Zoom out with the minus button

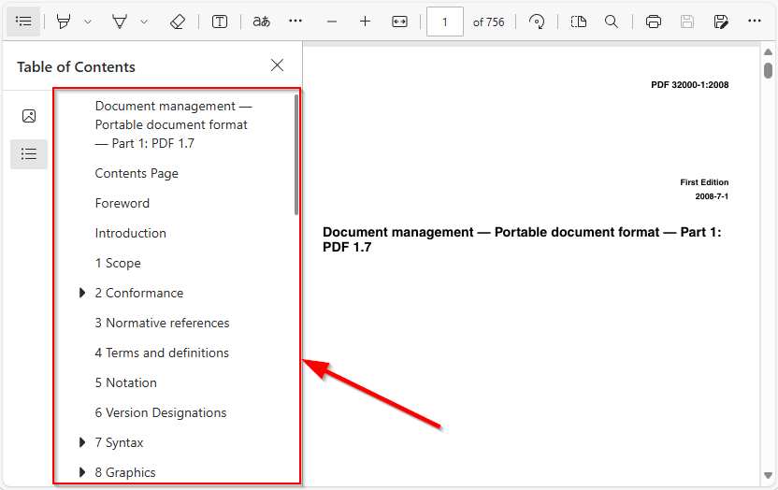(x=332, y=22)
